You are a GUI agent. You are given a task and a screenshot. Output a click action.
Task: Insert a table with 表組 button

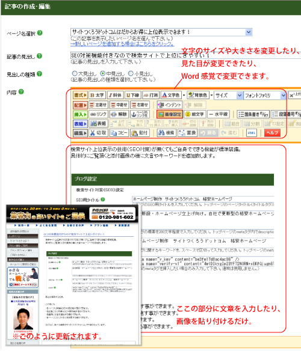tap(98, 123)
